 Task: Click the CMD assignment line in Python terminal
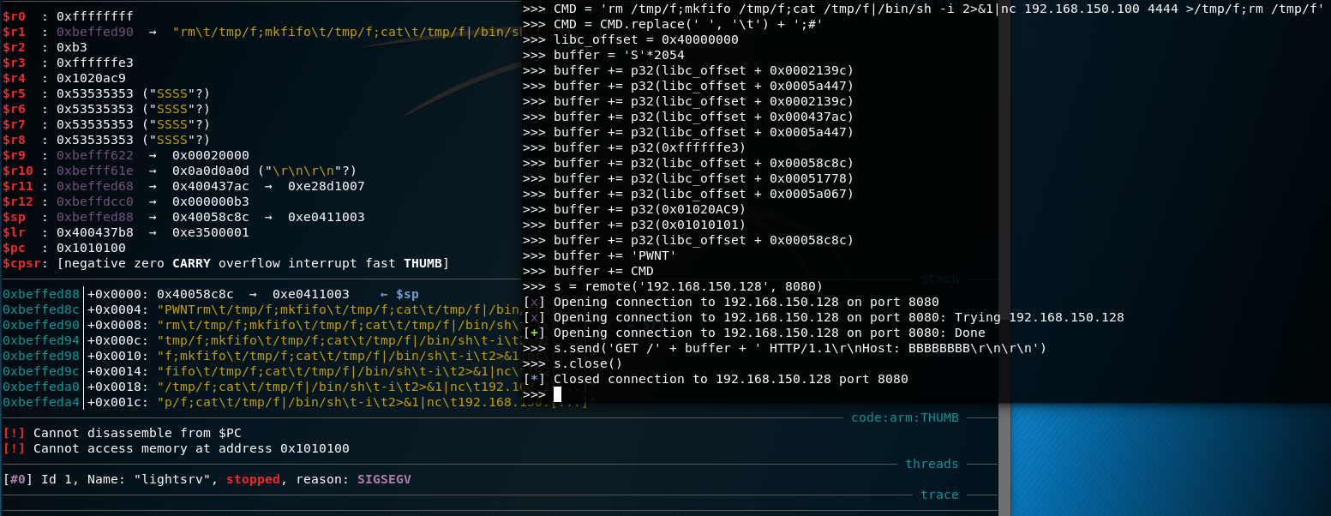click(x=923, y=9)
